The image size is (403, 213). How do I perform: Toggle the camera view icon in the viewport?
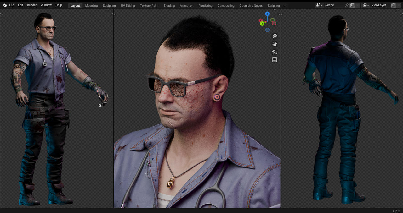click(274, 52)
